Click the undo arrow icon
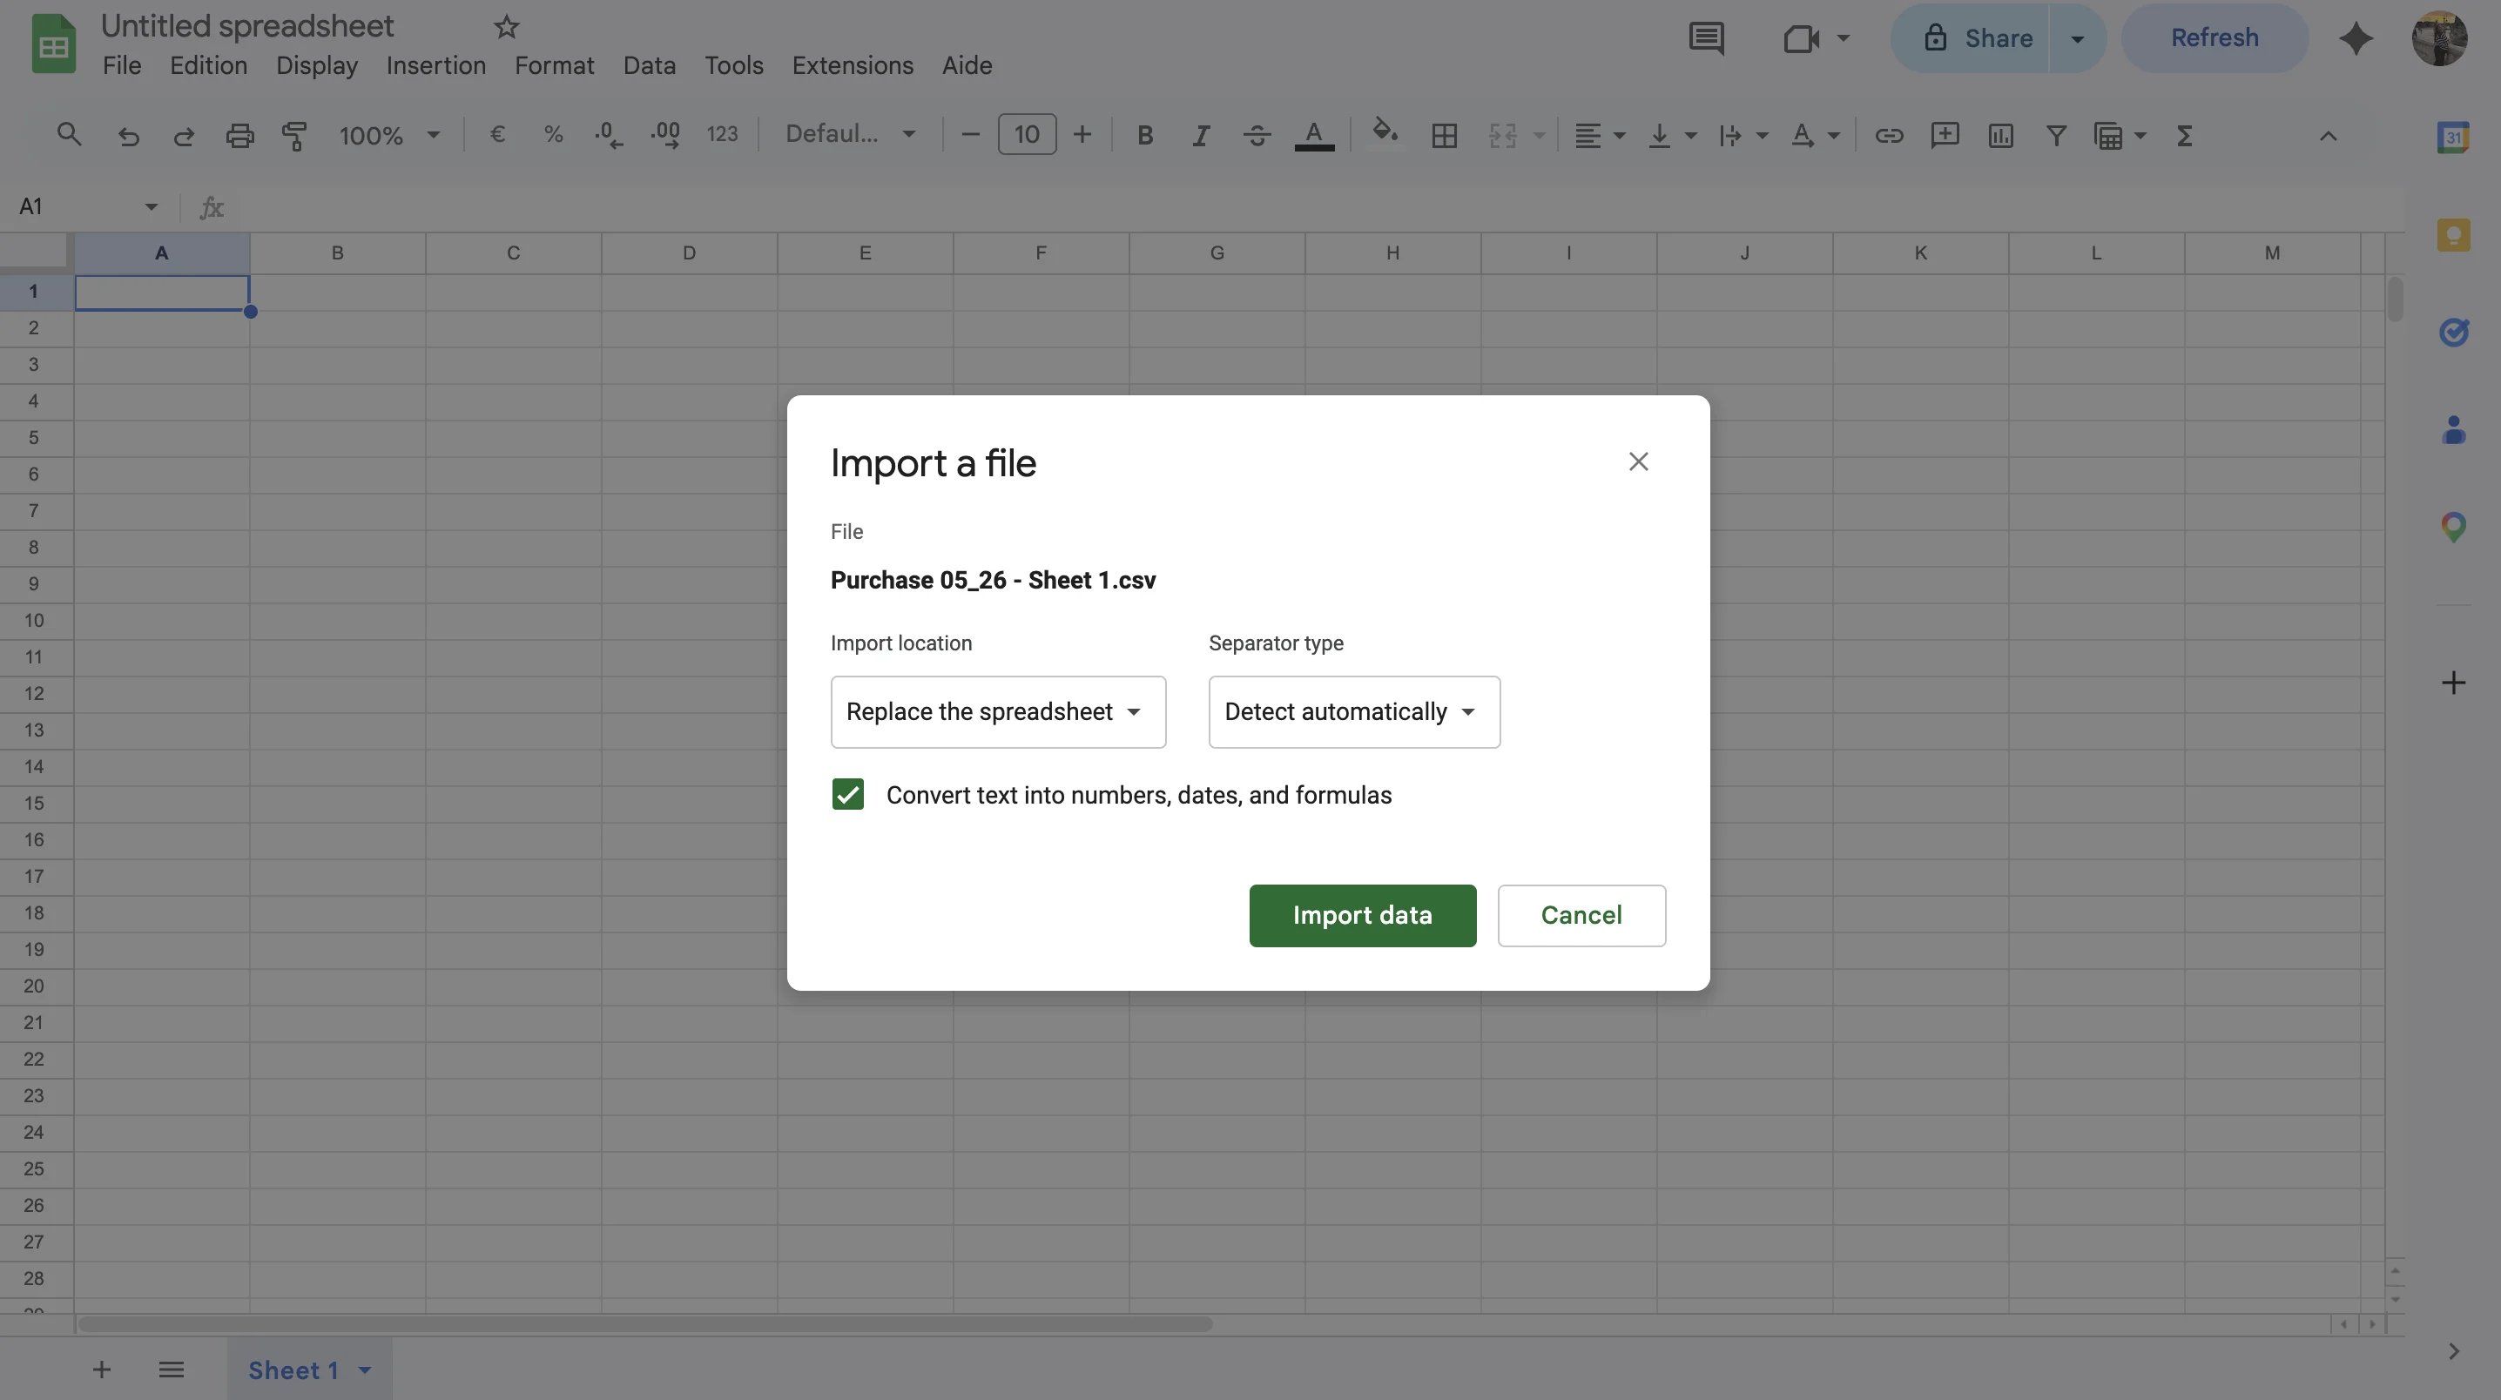This screenshot has height=1400, width=2501. [128, 135]
